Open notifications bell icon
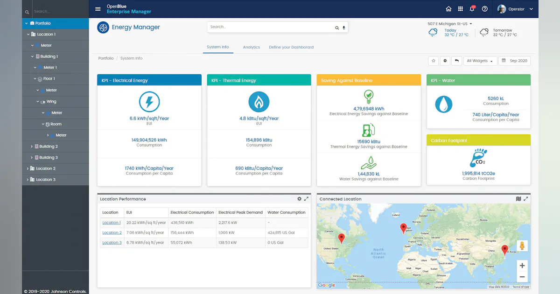560x294 pixels. pos(472,9)
